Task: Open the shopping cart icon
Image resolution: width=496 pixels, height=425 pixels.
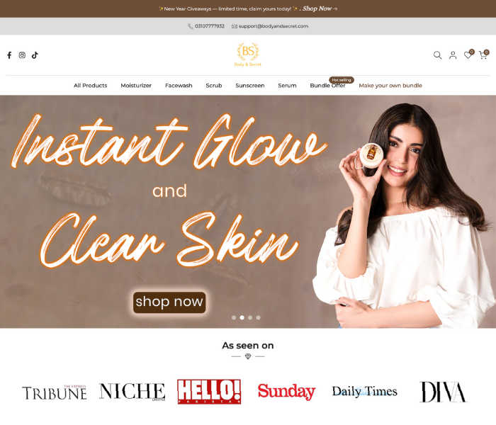Action: click(x=483, y=55)
